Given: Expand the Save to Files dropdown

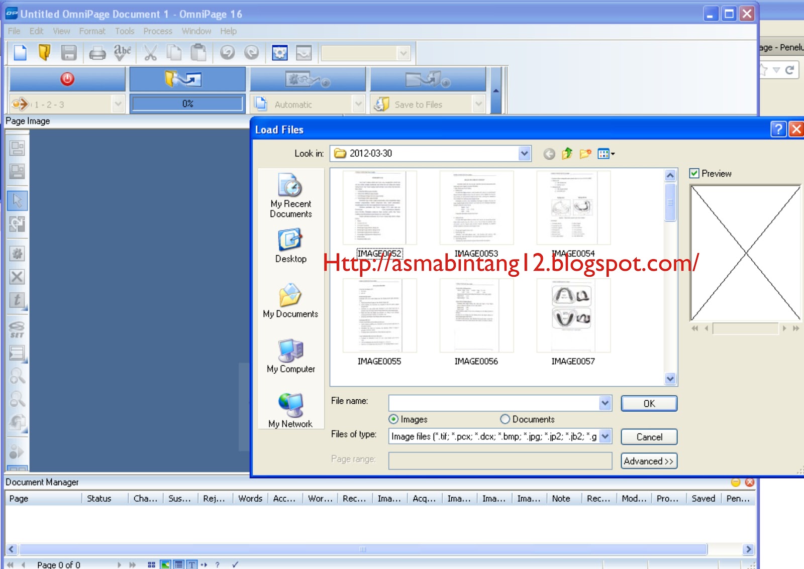Looking at the screenshot, I should (478, 104).
